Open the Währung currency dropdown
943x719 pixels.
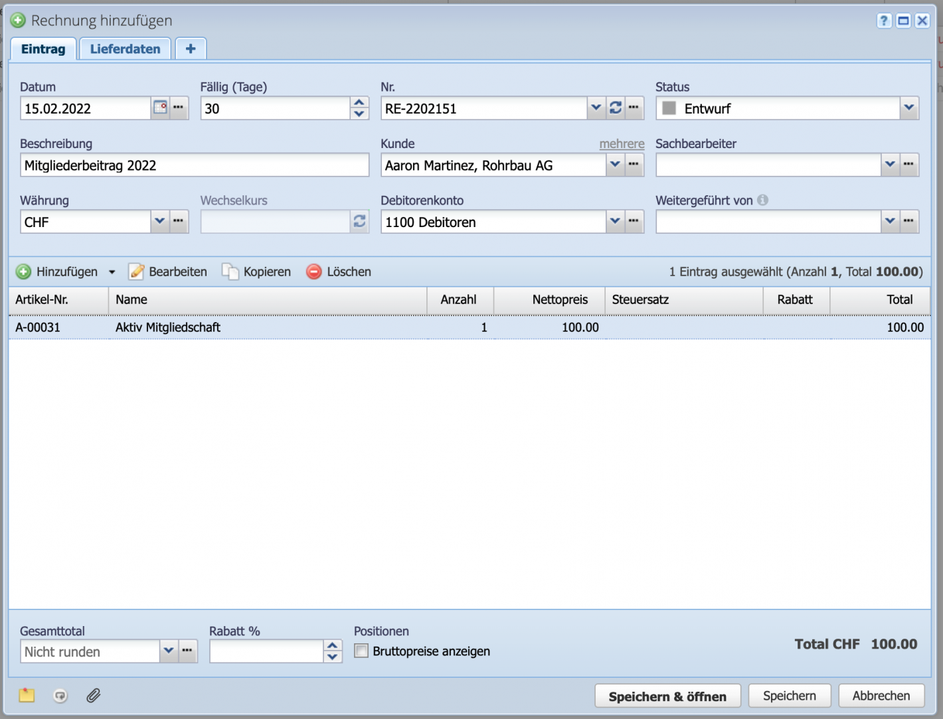(x=159, y=221)
